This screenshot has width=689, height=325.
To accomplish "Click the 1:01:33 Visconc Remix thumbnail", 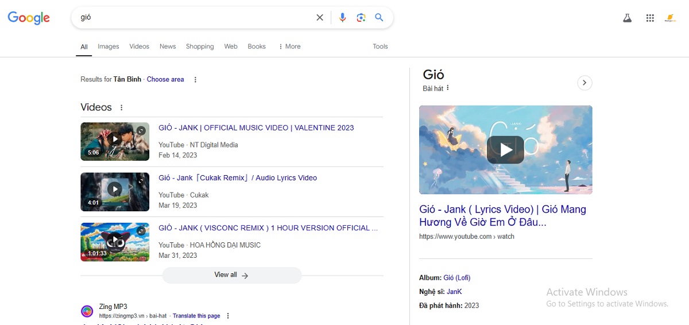I will 115,242.
